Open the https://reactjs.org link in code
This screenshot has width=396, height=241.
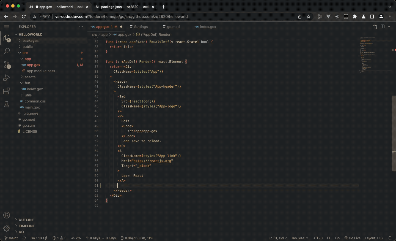click(152, 161)
